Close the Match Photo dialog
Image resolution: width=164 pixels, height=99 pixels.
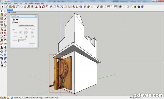click(x=36, y=16)
